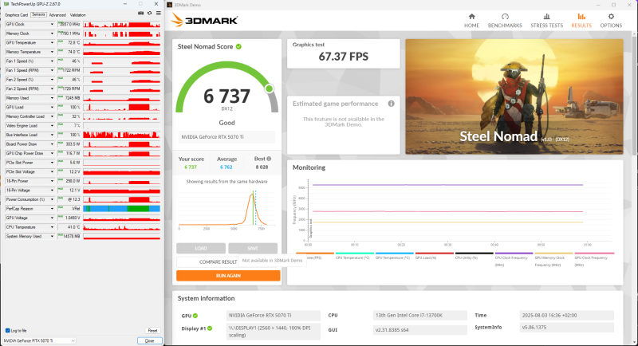Open PerfCap Reason sensor dropdown
This screenshot has width=638, height=346.
(52, 209)
